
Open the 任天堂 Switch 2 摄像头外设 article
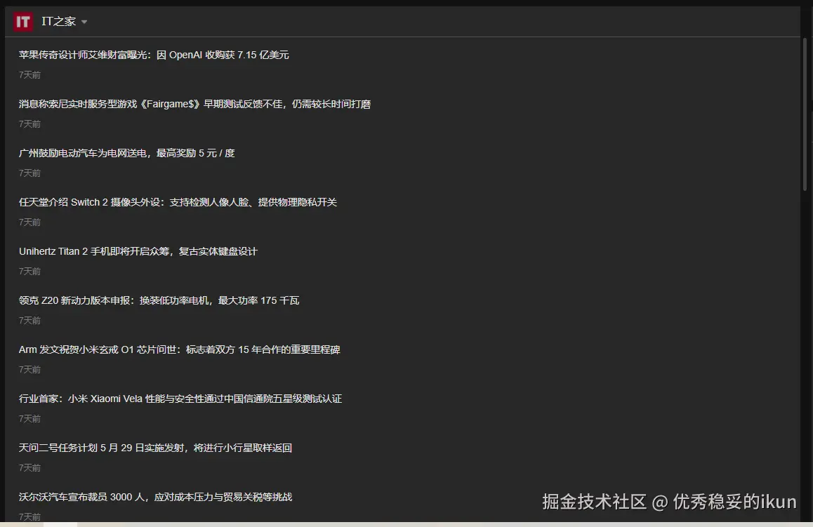(x=178, y=201)
